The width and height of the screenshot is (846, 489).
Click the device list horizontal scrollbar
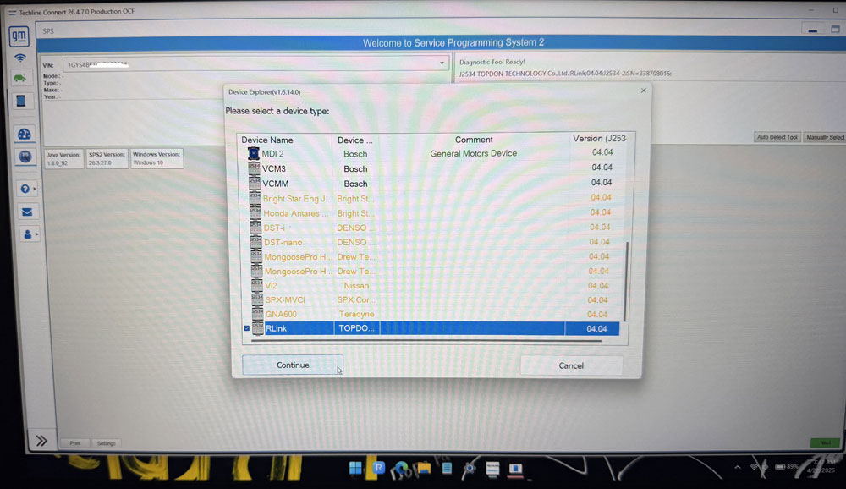click(x=426, y=341)
